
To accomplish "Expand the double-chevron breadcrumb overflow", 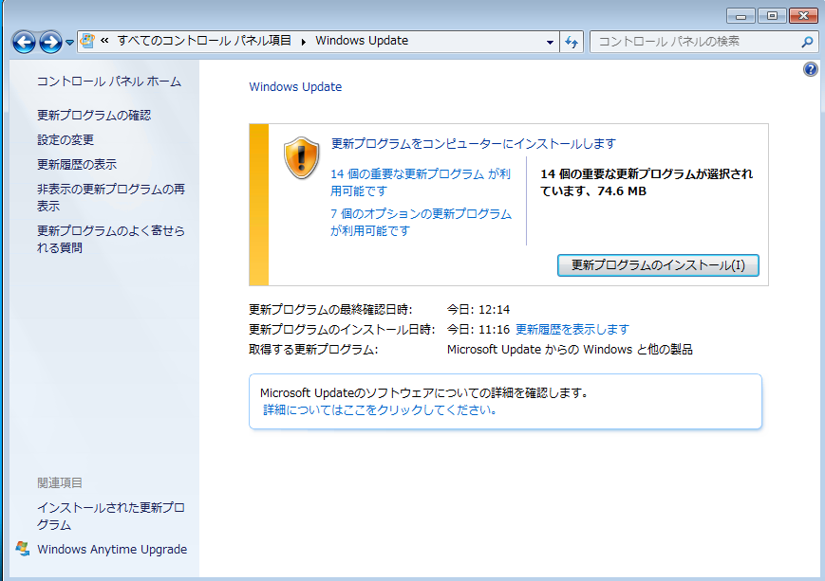I will pos(104,41).
